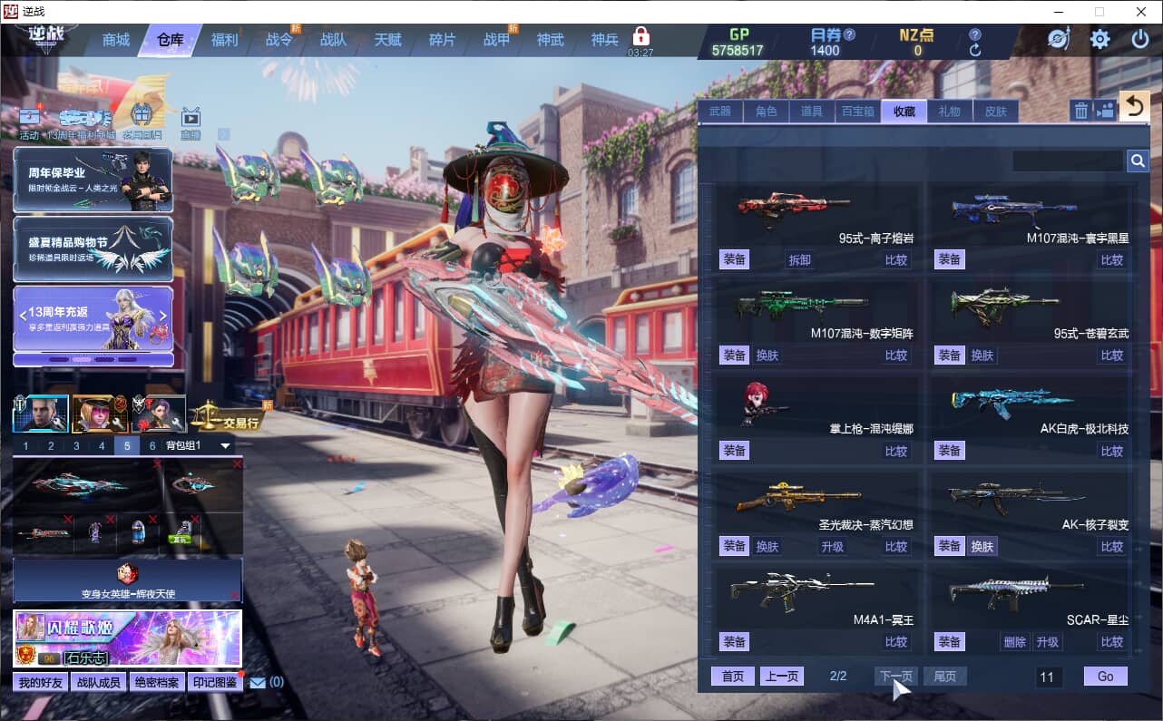Viewport: 1163px width, 721px height.
Task: Click the refresh arrow icon under the NZ点 help icon
Action: pyautogui.click(x=975, y=51)
